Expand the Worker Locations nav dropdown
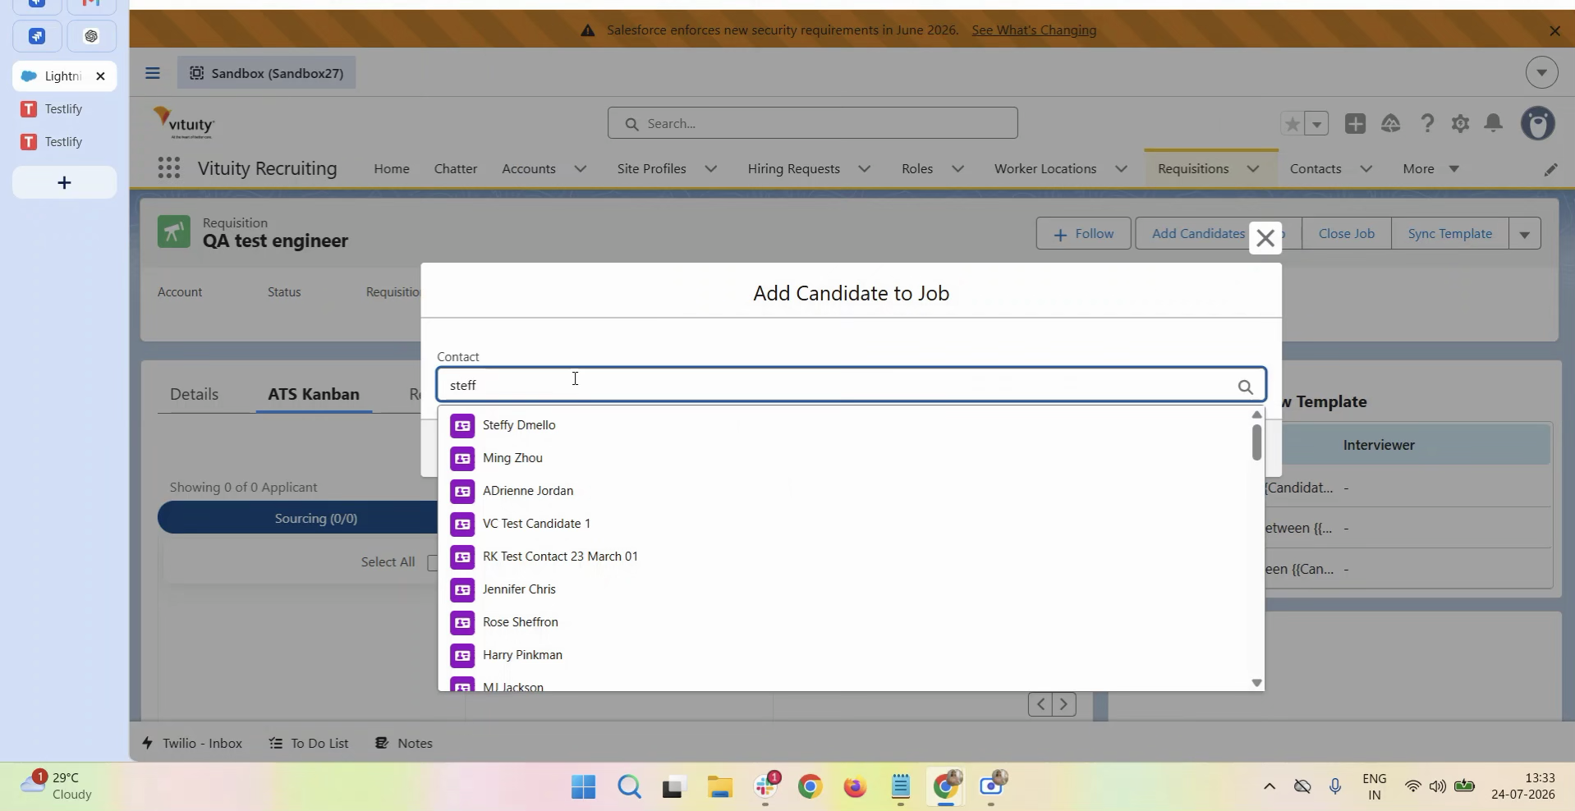1575x811 pixels. point(1121,169)
